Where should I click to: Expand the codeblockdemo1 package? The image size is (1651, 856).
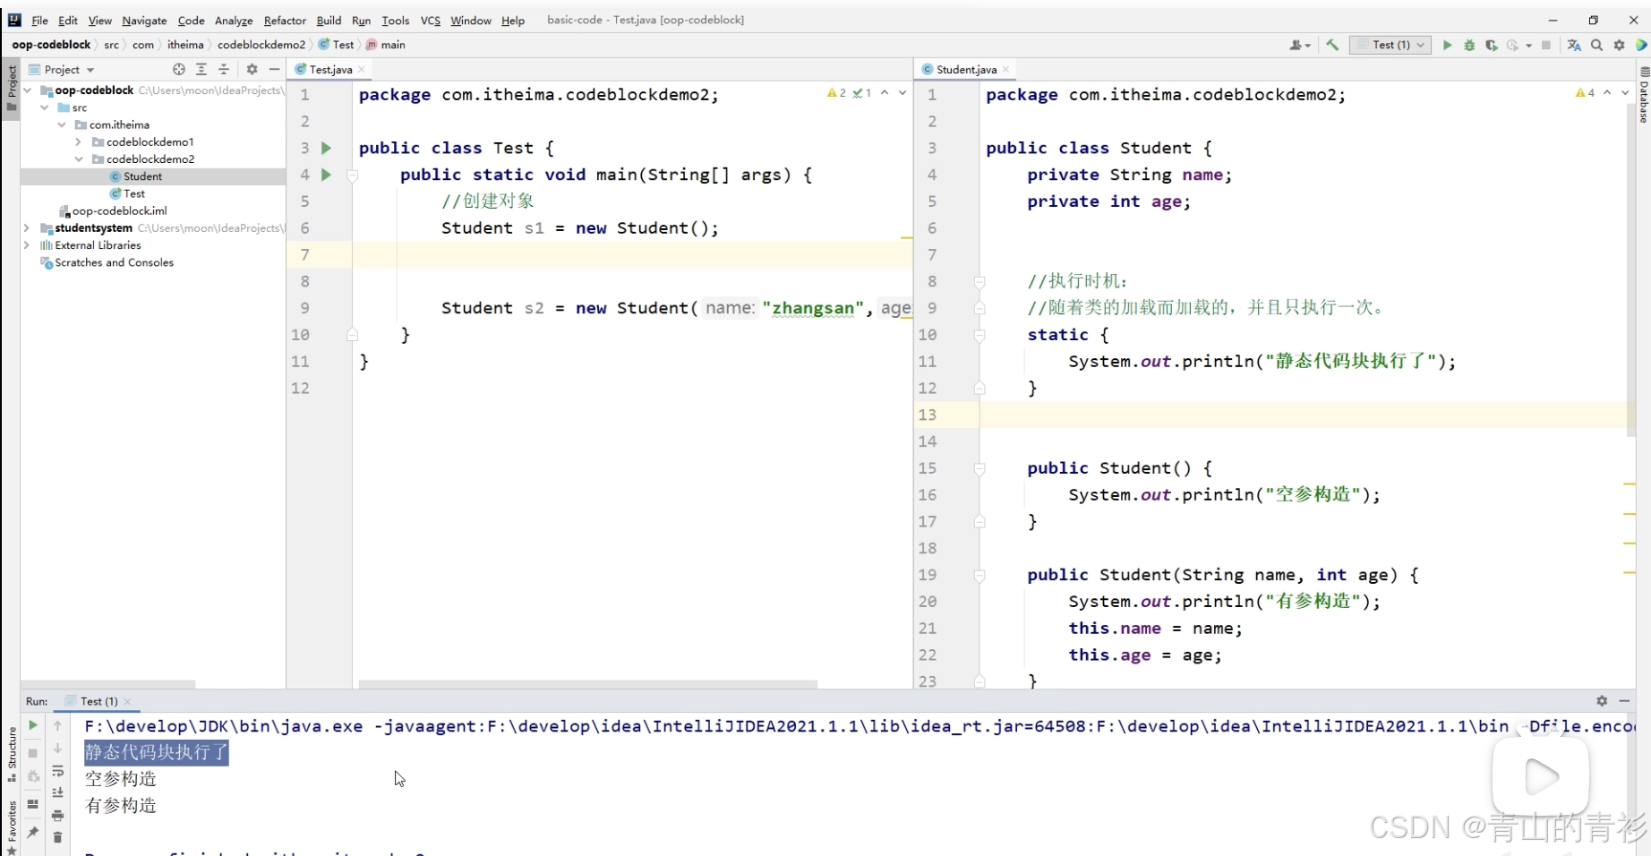[x=79, y=141]
